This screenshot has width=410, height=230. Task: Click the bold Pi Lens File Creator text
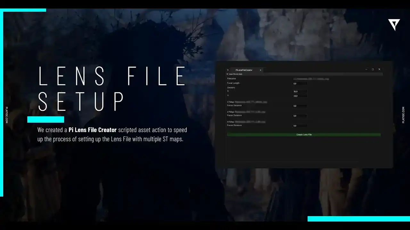coord(93,130)
